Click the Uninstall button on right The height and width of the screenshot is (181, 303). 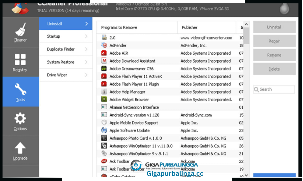274,27
